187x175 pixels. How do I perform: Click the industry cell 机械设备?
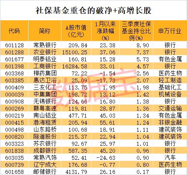click(170, 94)
